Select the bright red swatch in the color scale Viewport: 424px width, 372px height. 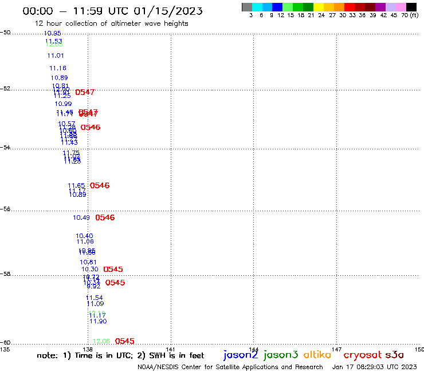350,7
